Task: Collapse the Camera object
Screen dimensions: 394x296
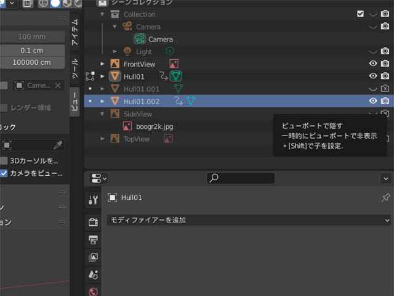Action: coord(115,27)
